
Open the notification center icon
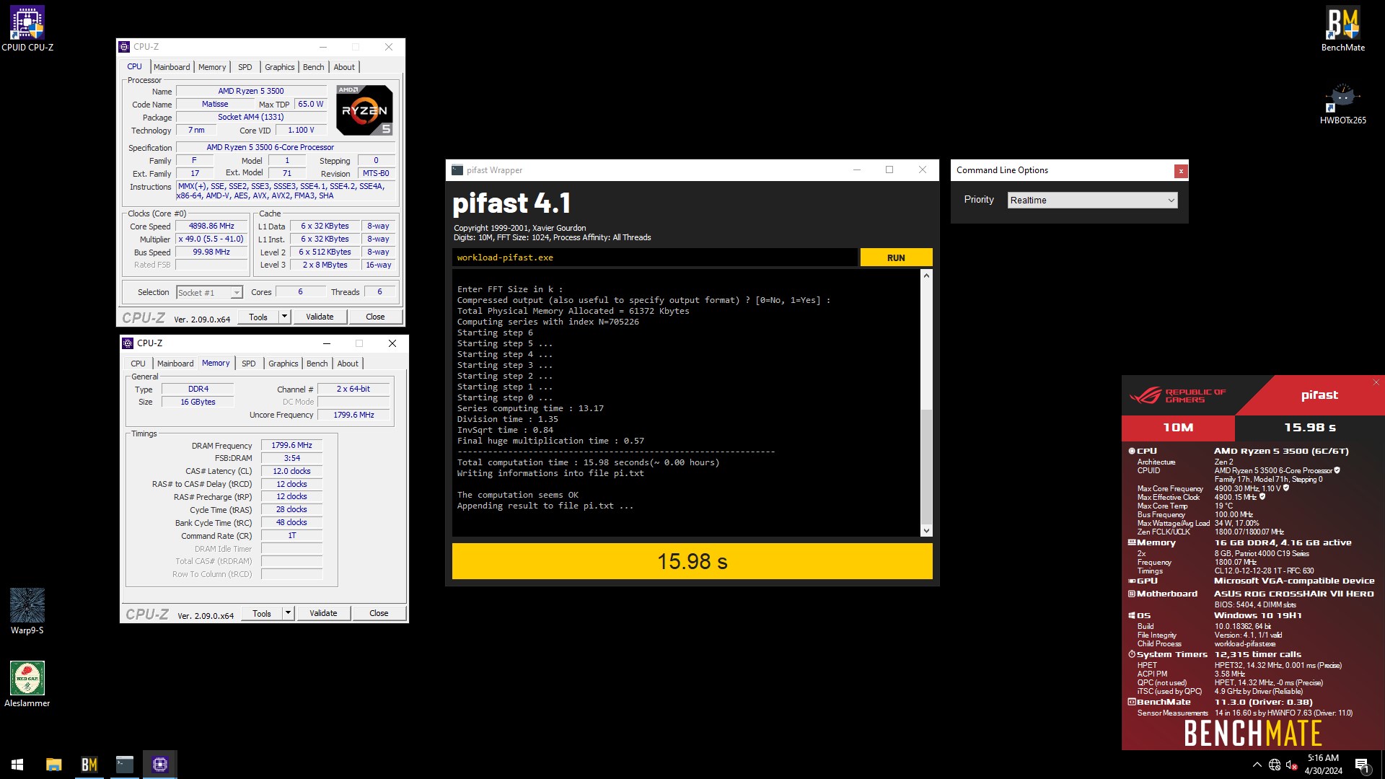1362,765
